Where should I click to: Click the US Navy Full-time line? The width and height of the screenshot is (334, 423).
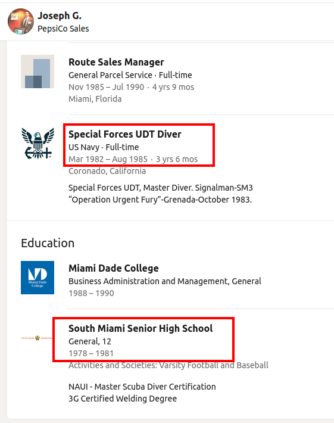(x=104, y=147)
